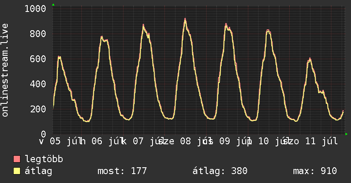351x183 pixels.
Task: Click the green arrow ending the x-axis
Action: coord(346,134)
